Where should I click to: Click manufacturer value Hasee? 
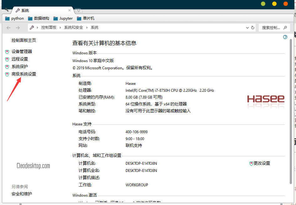pyautogui.click(x=131, y=84)
